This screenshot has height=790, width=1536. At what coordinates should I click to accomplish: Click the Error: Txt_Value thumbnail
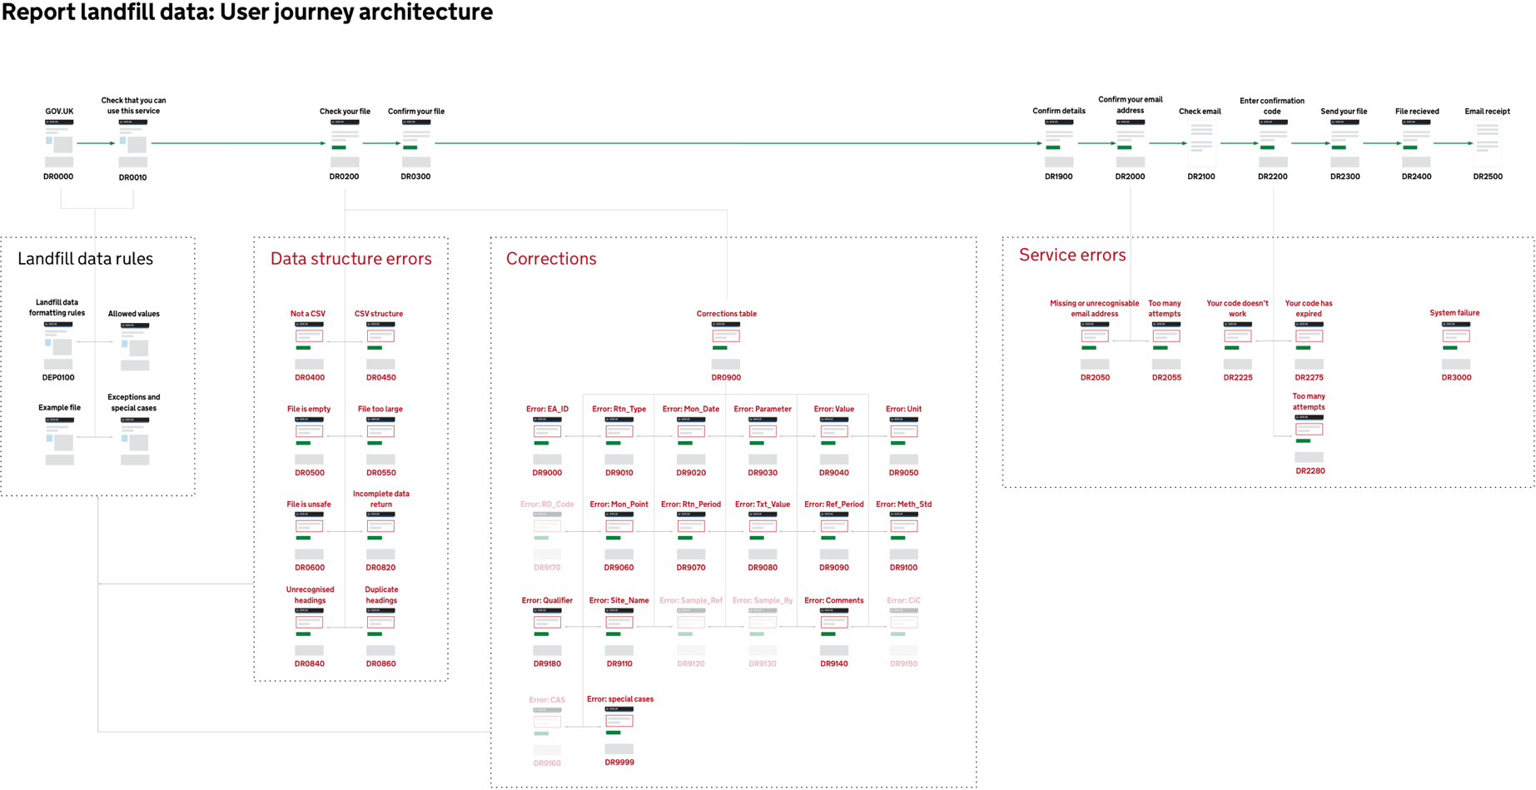tap(762, 535)
